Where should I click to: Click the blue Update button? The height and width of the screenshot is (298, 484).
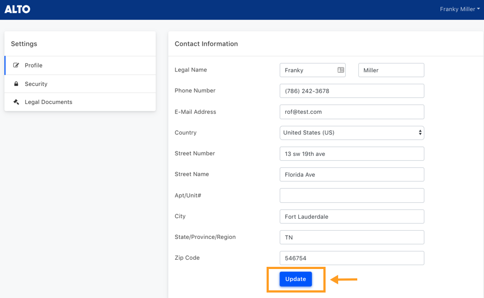pyautogui.click(x=296, y=279)
